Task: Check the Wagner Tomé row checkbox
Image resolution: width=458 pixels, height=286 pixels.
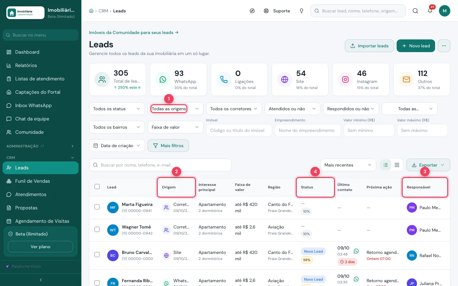Action: (x=97, y=229)
